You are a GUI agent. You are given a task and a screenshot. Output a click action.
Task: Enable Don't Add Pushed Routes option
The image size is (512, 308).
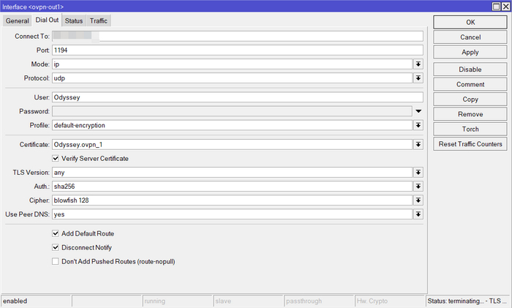click(x=56, y=261)
